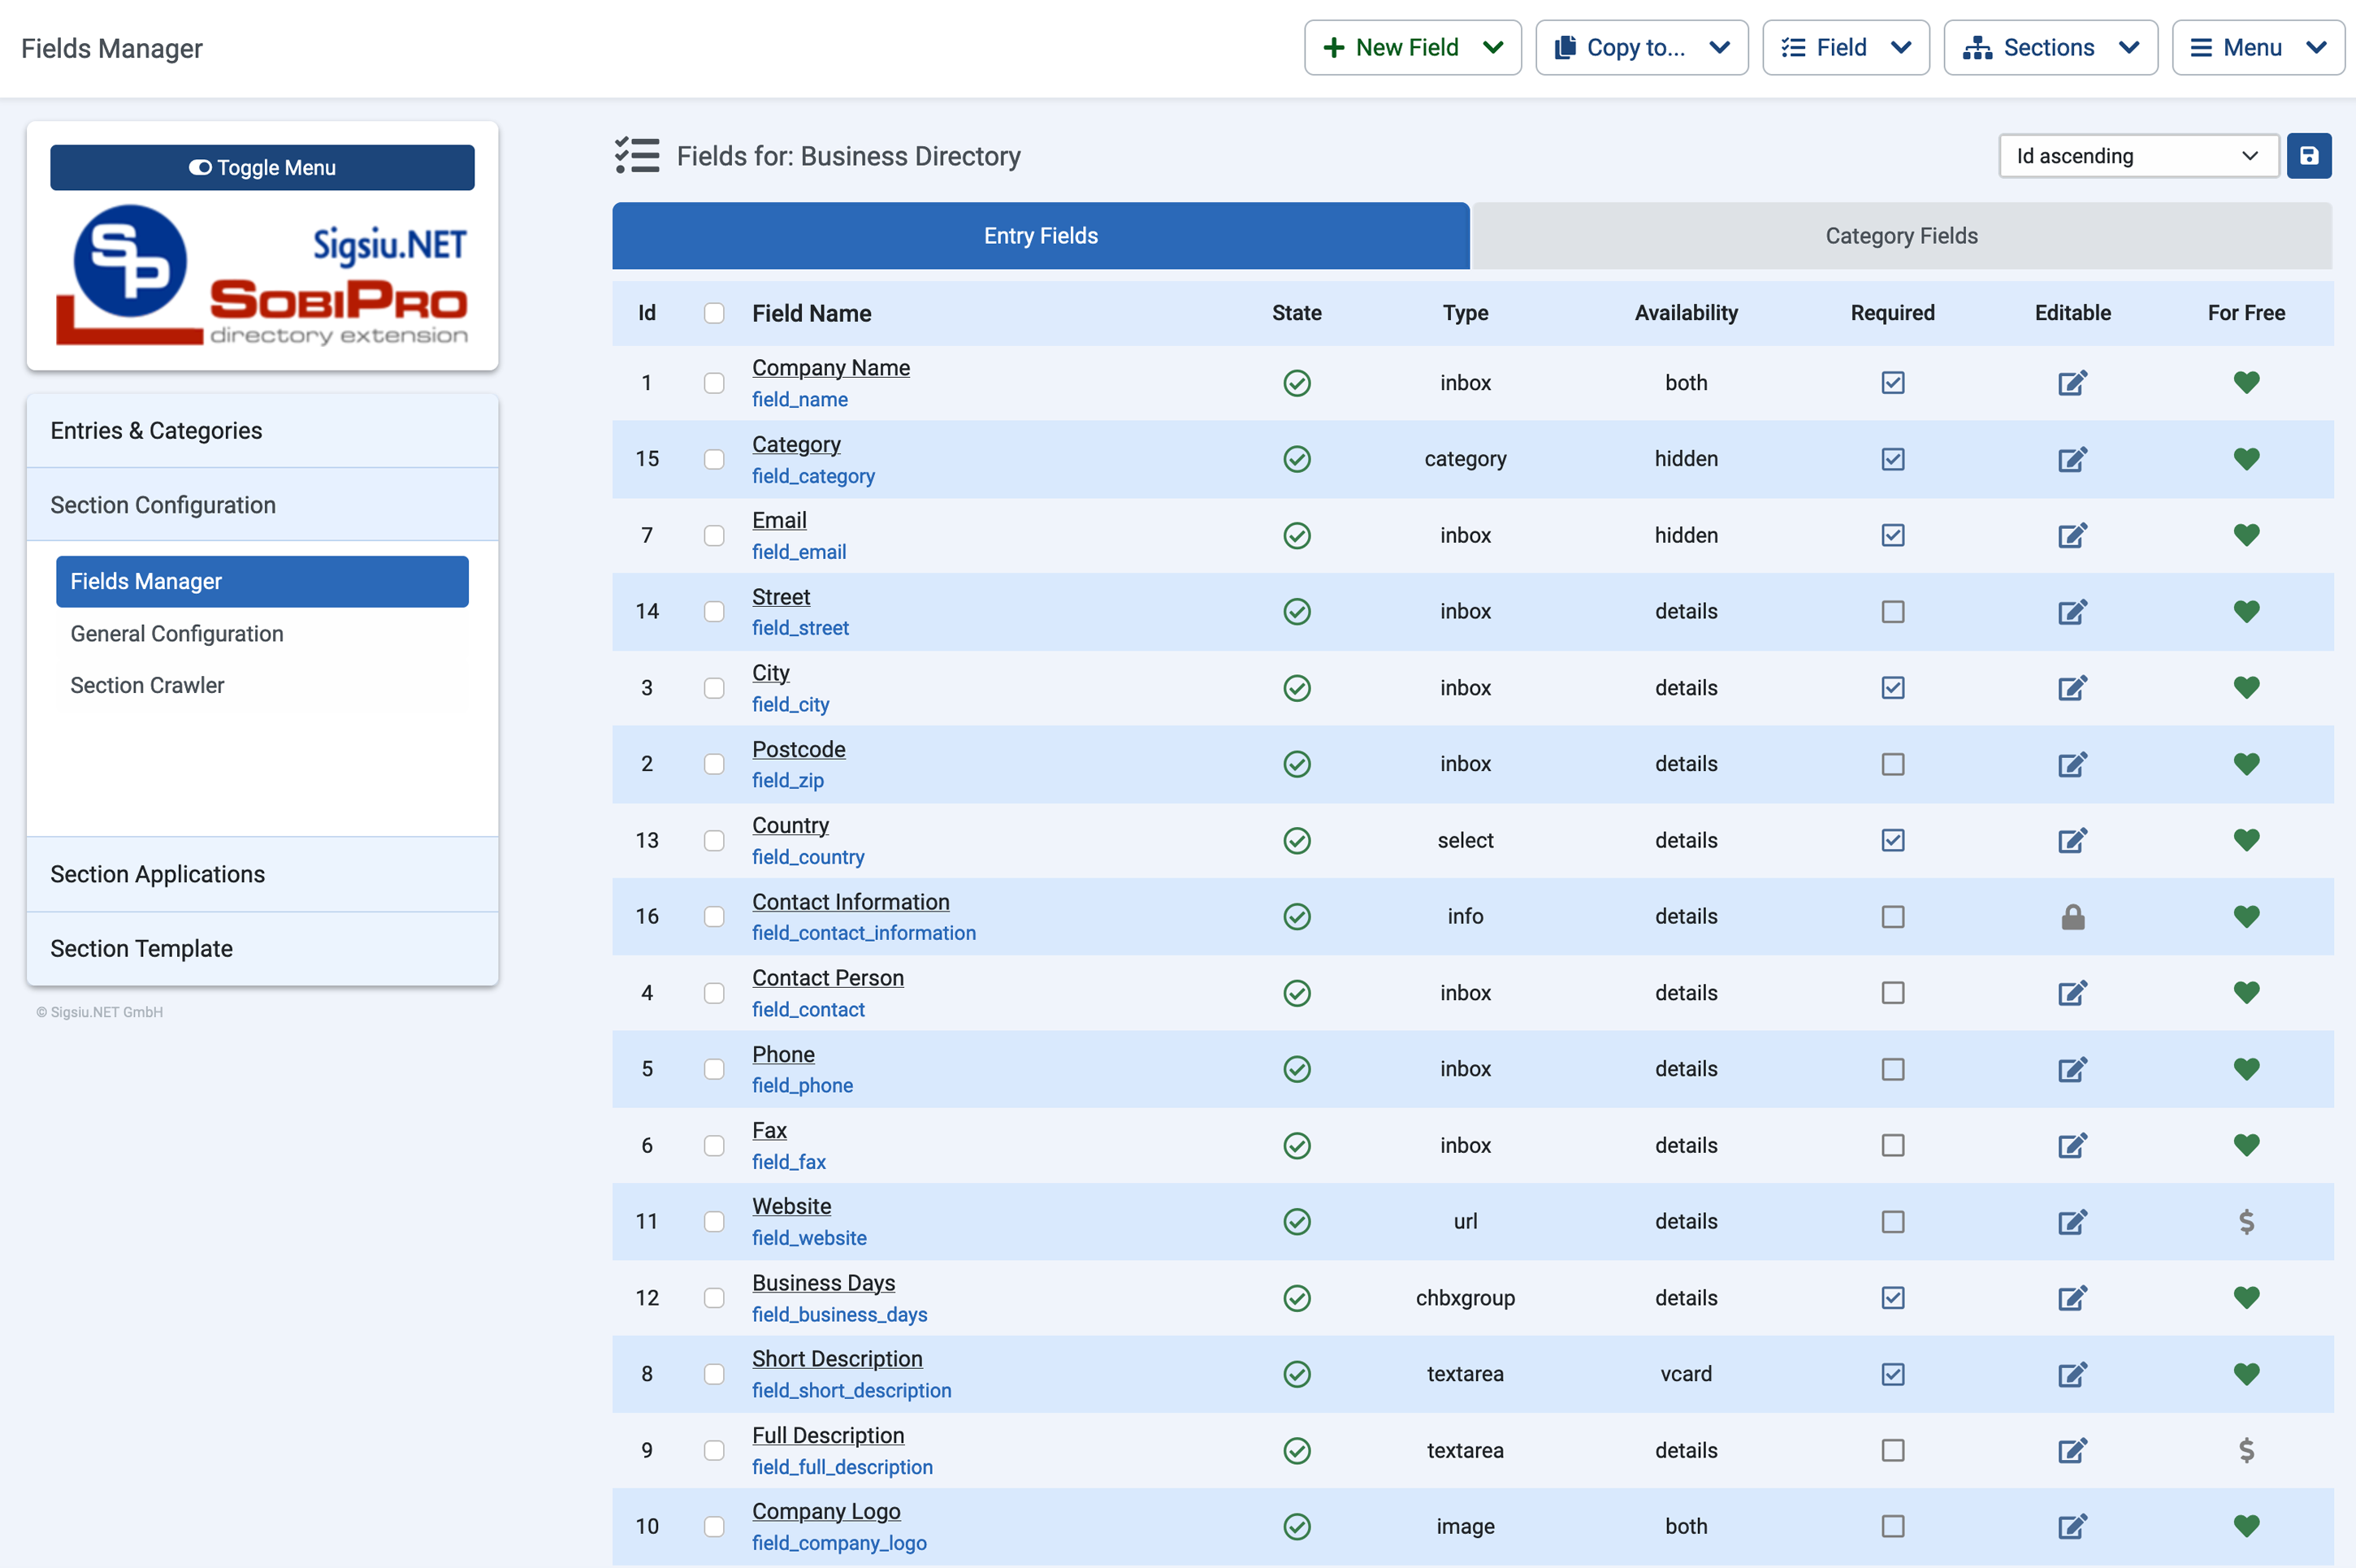This screenshot has width=2356, height=1568.
Task: Open the Sections dropdown
Action: point(2050,48)
